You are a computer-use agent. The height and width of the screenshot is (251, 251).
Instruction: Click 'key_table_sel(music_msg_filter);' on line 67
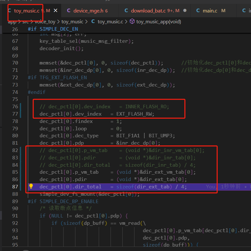coord(87,41)
